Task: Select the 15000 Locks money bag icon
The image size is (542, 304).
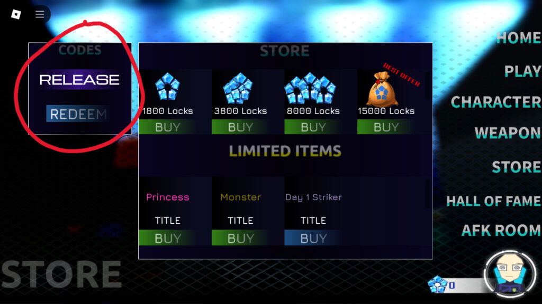Action: point(381,90)
